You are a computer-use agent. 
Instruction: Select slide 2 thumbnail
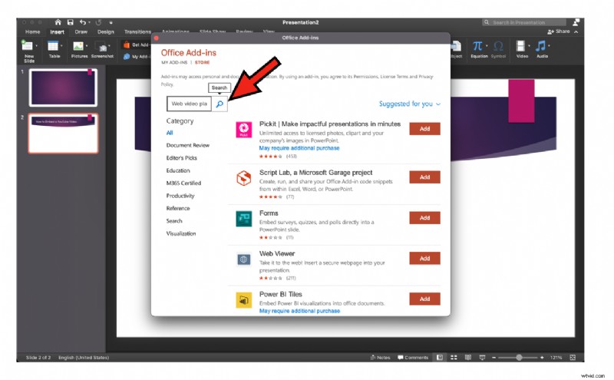pos(63,134)
